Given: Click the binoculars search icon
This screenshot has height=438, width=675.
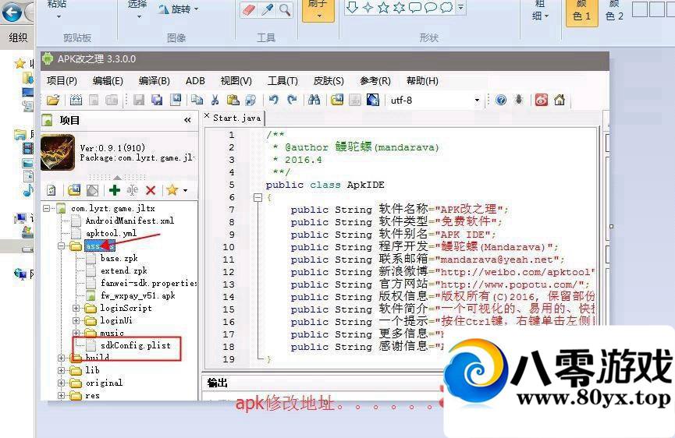Looking at the screenshot, I should (314, 101).
